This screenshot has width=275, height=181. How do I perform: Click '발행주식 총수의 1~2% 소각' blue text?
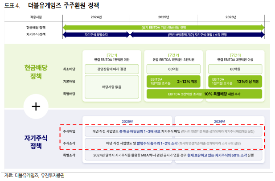pos(157,143)
